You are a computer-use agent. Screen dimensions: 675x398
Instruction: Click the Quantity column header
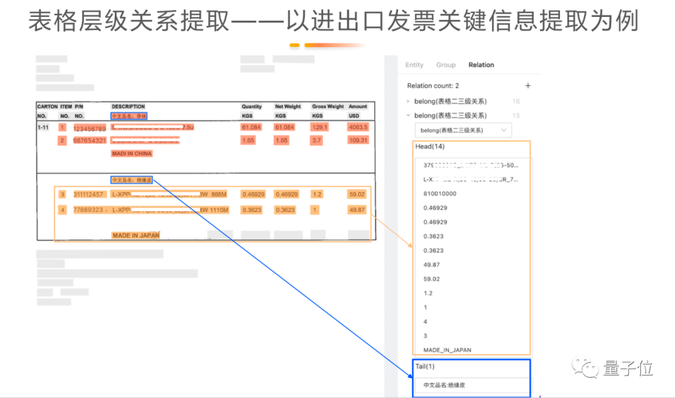(x=251, y=107)
